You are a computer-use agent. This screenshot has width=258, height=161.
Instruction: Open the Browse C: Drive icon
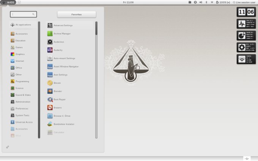[50, 116]
